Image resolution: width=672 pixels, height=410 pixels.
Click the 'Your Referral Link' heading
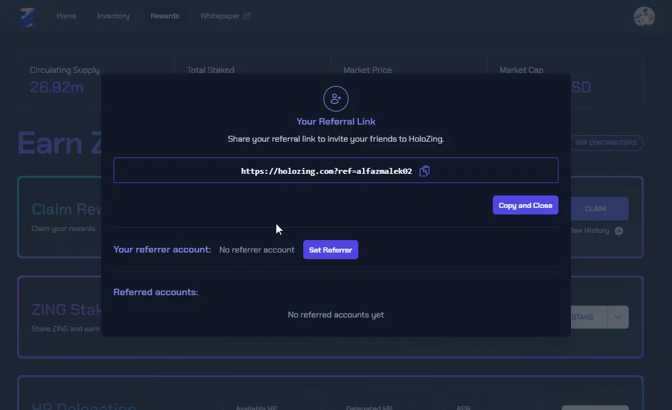[x=335, y=121]
